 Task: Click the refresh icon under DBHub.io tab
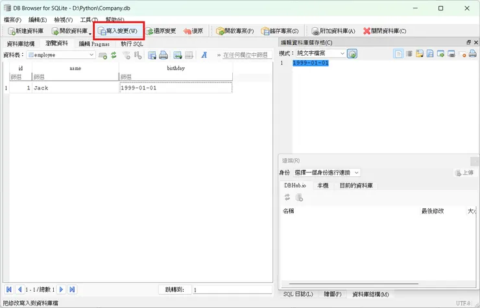click(x=287, y=198)
